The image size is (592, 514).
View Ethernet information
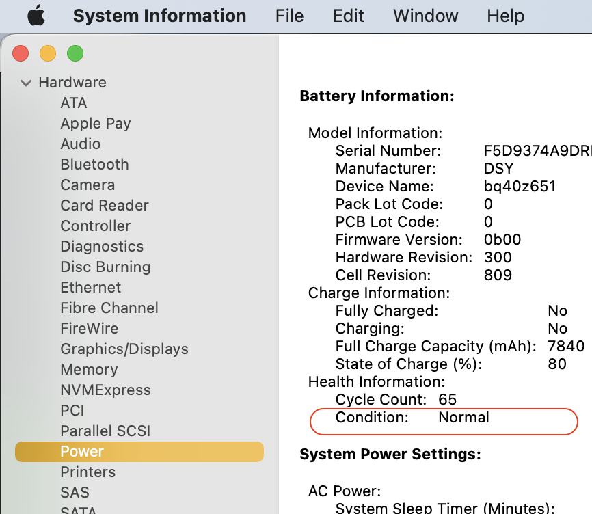pyautogui.click(x=90, y=287)
